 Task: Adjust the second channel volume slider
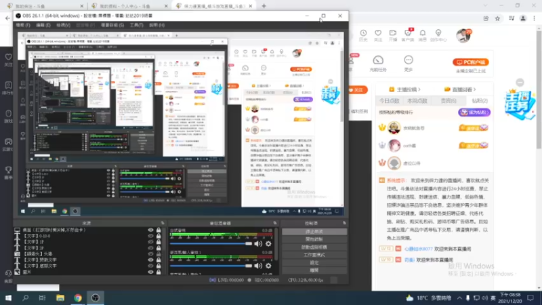tap(211, 266)
